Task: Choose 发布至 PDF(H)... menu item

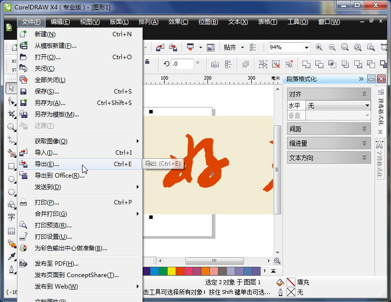Action: click(80, 264)
